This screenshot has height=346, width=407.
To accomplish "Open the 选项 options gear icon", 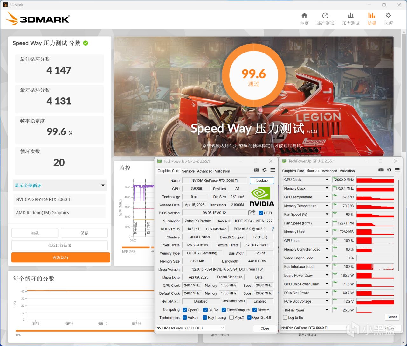I will (x=388, y=15).
